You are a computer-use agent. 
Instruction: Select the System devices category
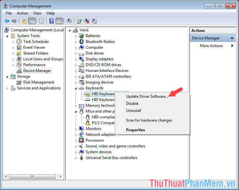pos(98,152)
